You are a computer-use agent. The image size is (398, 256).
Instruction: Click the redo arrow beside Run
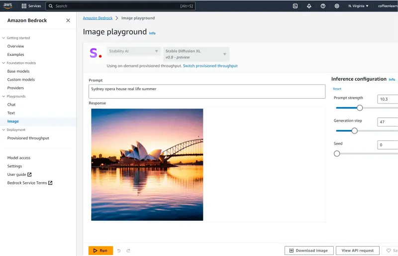pyautogui.click(x=128, y=251)
